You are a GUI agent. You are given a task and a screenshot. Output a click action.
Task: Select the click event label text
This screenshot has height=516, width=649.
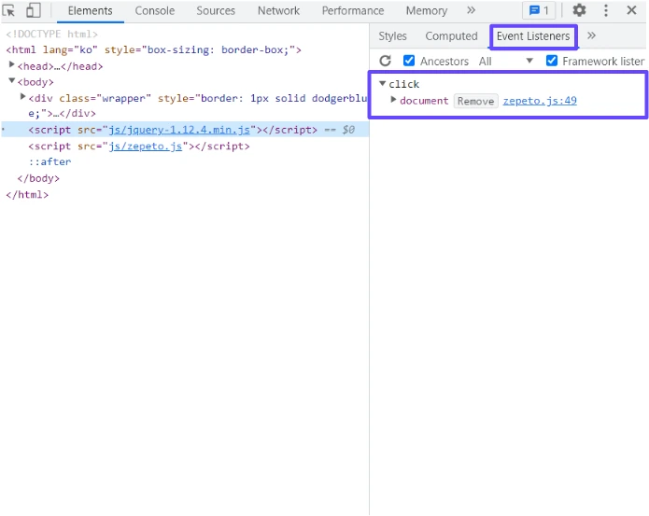404,84
